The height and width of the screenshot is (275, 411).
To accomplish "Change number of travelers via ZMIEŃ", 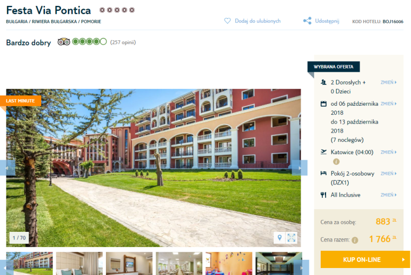I will (x=388, y=82).
